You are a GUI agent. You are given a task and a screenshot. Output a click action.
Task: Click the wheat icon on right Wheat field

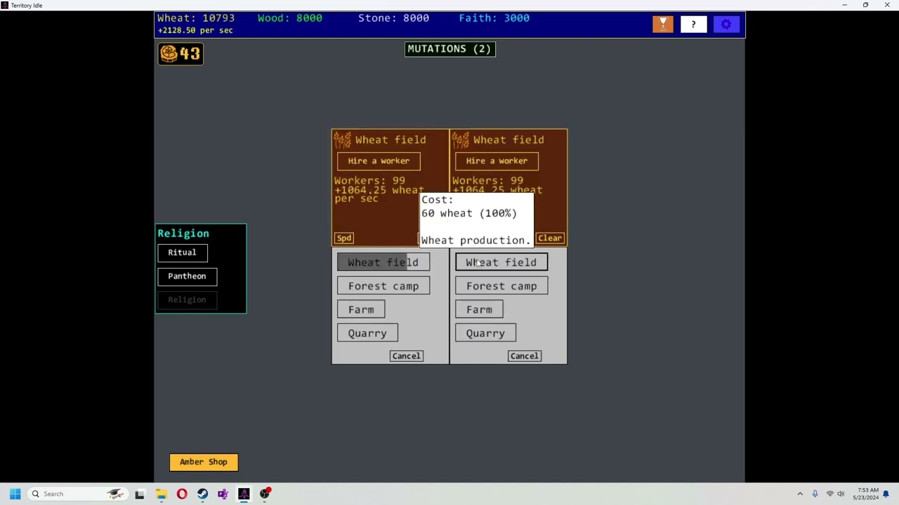point(461,140)
